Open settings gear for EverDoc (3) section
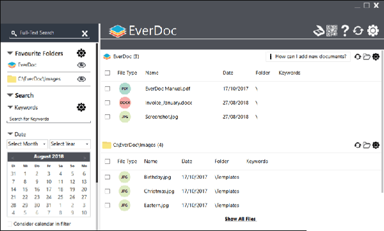 coord(376,57)
